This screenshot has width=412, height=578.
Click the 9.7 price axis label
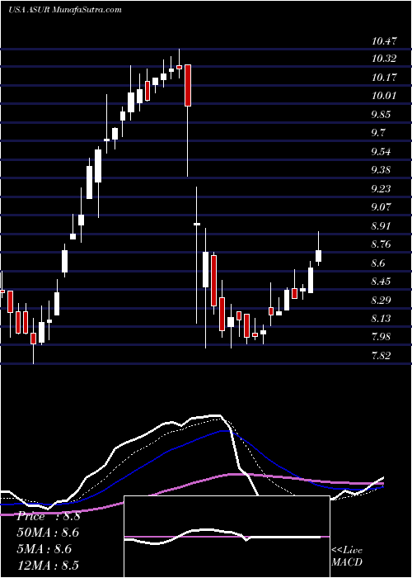[378, 133]
